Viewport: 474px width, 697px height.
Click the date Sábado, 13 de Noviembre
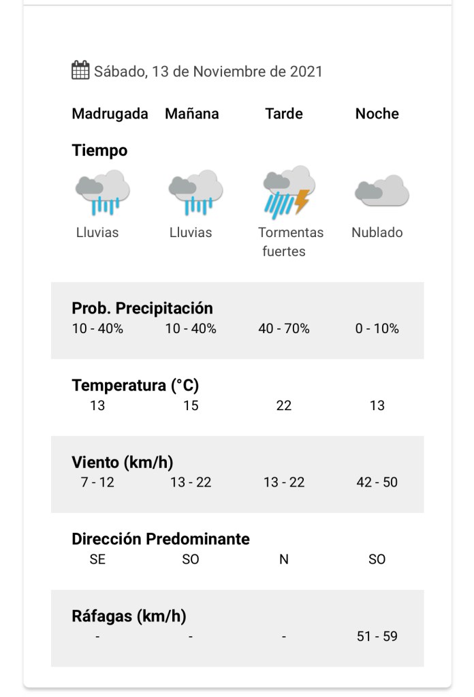click(x=208, y=72)
